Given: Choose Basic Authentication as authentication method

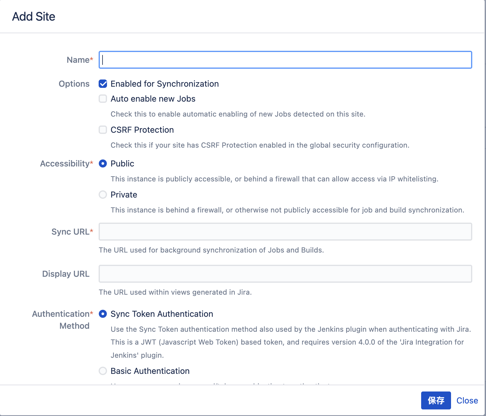Looking at the screenshot, I should point(103,371).
